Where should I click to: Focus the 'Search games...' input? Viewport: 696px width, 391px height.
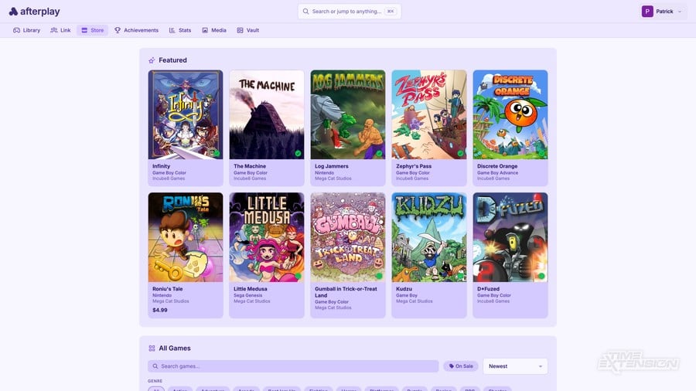[x=293, y=366]
